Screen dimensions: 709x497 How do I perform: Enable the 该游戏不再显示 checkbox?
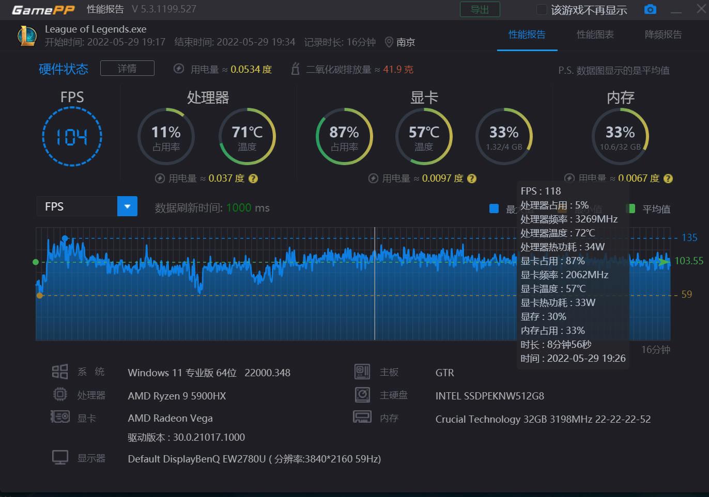[x=542, y=9]
